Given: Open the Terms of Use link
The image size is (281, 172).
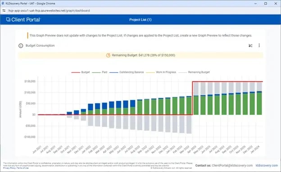Looking at the screenshot, I should pos(23,168).
